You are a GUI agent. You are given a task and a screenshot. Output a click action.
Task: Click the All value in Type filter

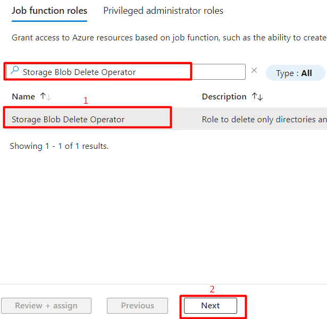(x=306, y=73)
